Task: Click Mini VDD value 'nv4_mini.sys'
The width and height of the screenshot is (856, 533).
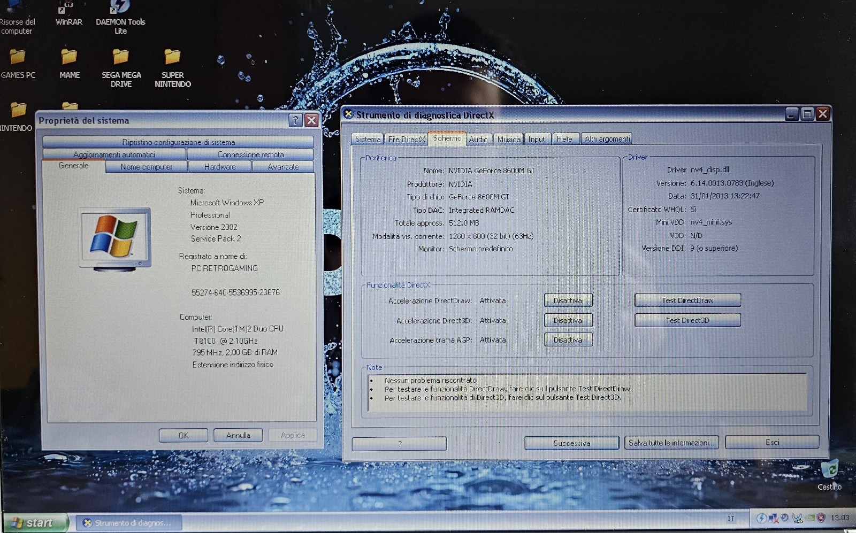Action: pos(711,222)
